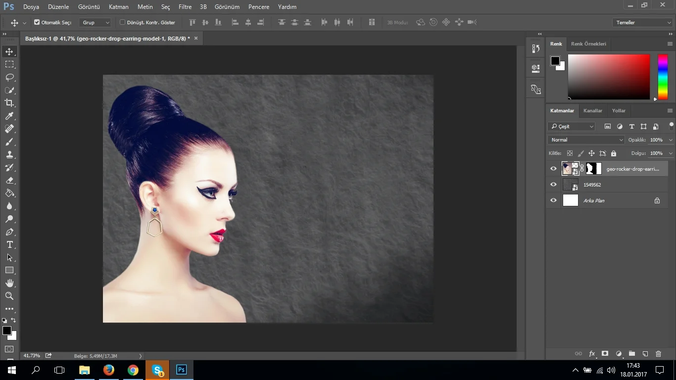Click the link layers icon
This screenshot has height=380, width=676.
point(578,354)
